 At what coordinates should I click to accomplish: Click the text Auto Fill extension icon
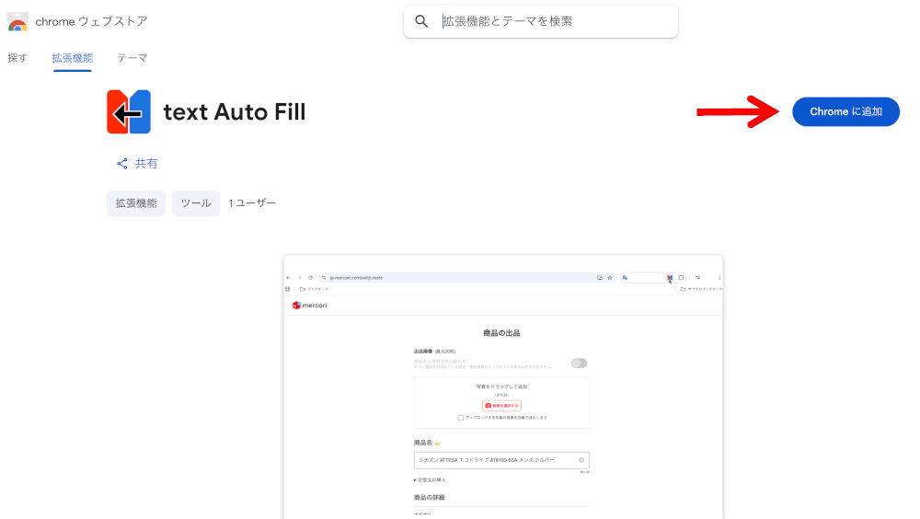click(x=129, y=112)
